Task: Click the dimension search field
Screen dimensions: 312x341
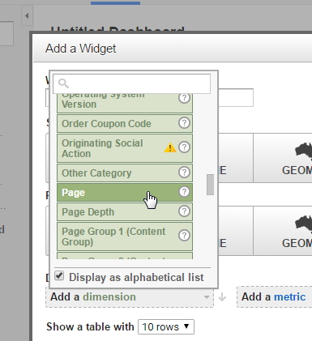Action: (x=132, y=83)
